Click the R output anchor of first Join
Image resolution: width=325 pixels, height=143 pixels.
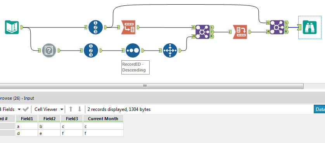point(212,36)
